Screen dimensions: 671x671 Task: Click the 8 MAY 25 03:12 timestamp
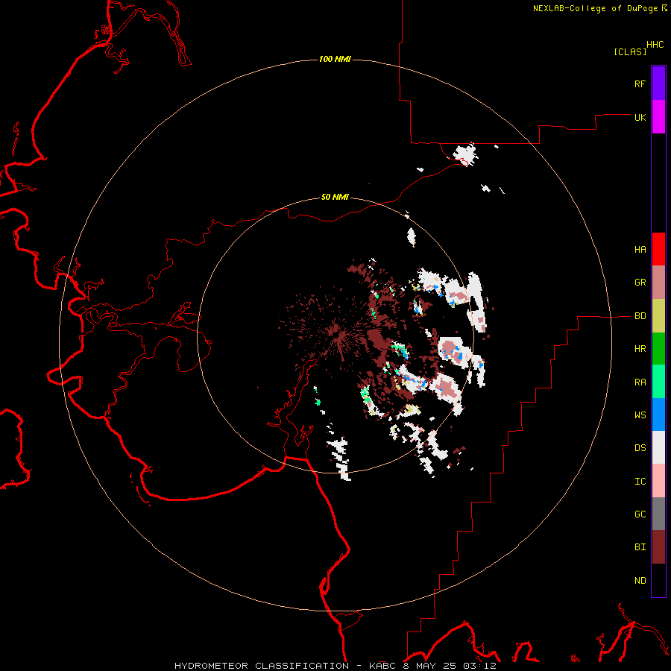pos(450,666)
